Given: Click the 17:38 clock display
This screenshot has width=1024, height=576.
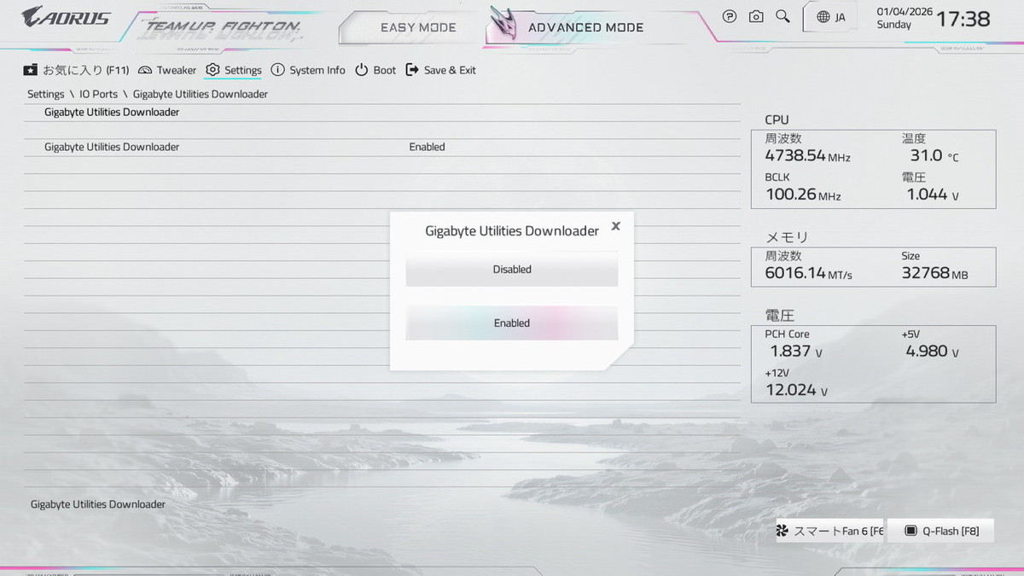Looking at the screenshot, I should click(x=963, y=19).
